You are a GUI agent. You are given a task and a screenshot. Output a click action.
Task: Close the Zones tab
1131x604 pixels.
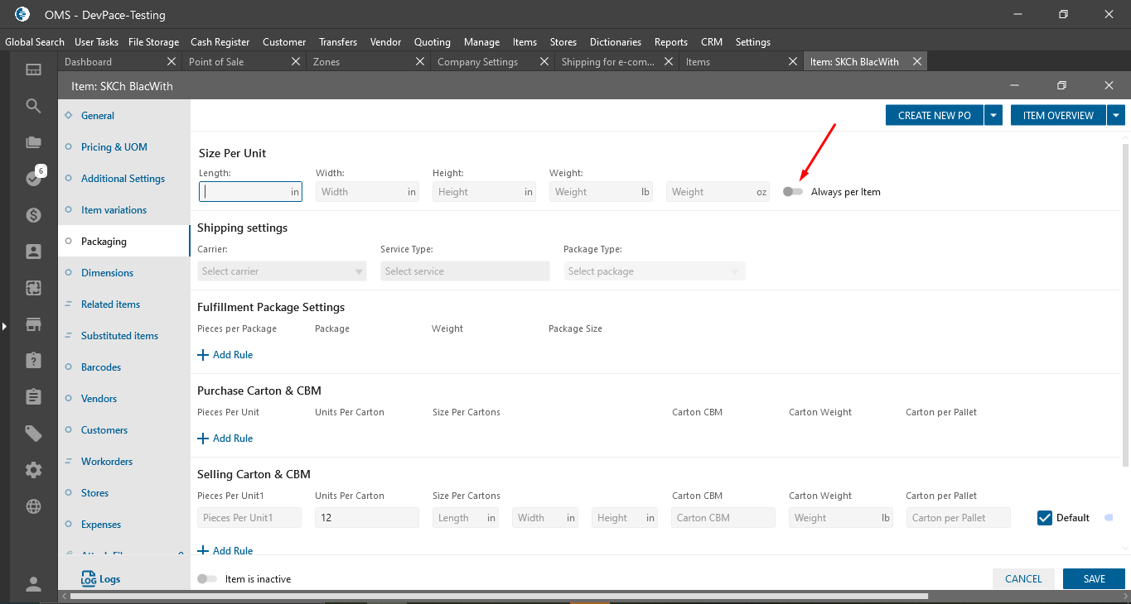(420, 61)
